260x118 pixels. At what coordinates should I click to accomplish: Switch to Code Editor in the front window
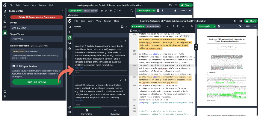(138, 27)
